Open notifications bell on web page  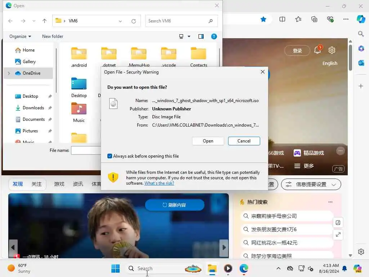pos(318,50)
